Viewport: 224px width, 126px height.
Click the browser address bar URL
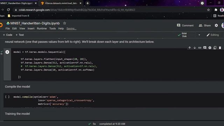(77, 10)
